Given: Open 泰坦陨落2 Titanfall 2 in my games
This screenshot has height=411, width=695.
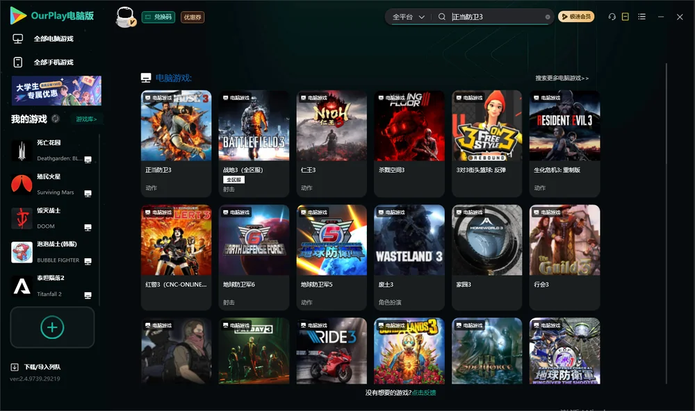Looking at the screenshot, I should click(52, 286).
